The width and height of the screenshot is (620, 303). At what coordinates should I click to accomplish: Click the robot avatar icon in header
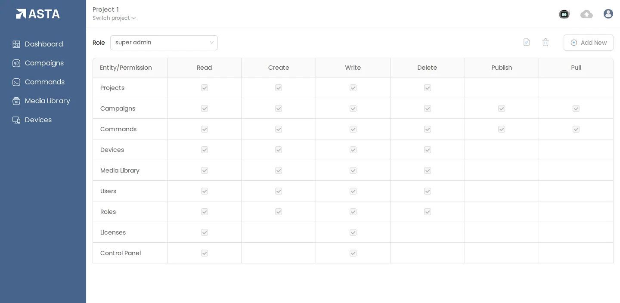coord(564,14)
